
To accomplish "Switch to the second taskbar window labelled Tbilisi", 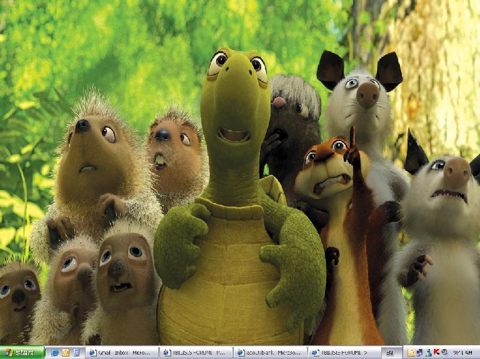I will click(x=196, y=353).
